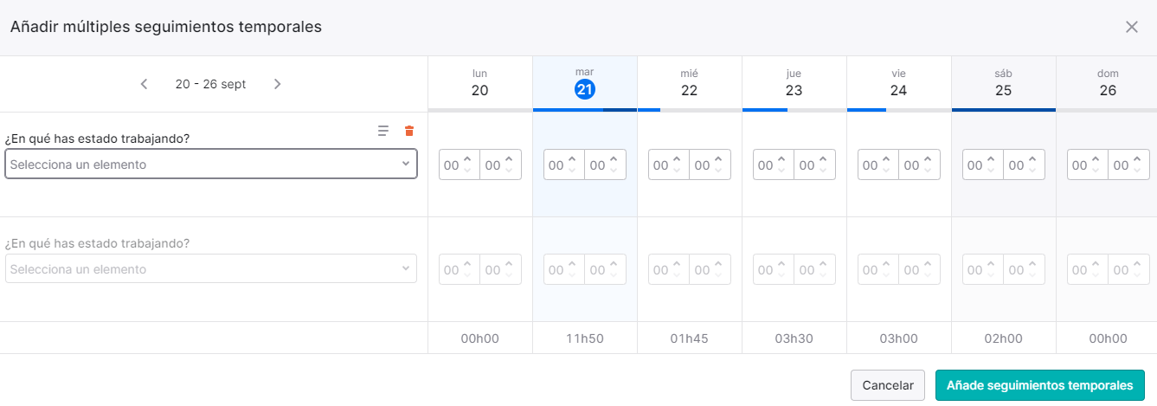
Task: Decrease Wednesday hours with the down arrow
Action: coord(677,170)
